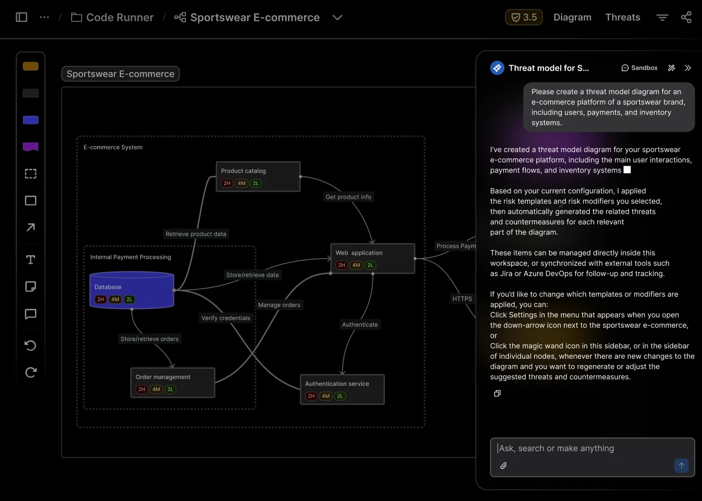Viewport: 702px width, 501px height.
Task: Switch to the Threats tab
Action: pyautogui.click(x=622, y=17)
